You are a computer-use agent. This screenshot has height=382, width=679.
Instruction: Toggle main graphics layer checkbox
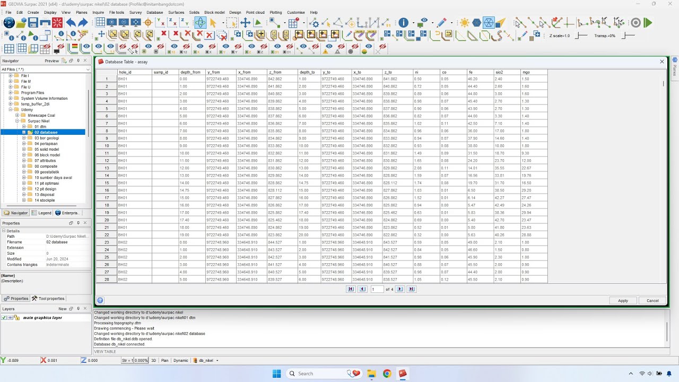pyautogui.click(x=4, y=318)
